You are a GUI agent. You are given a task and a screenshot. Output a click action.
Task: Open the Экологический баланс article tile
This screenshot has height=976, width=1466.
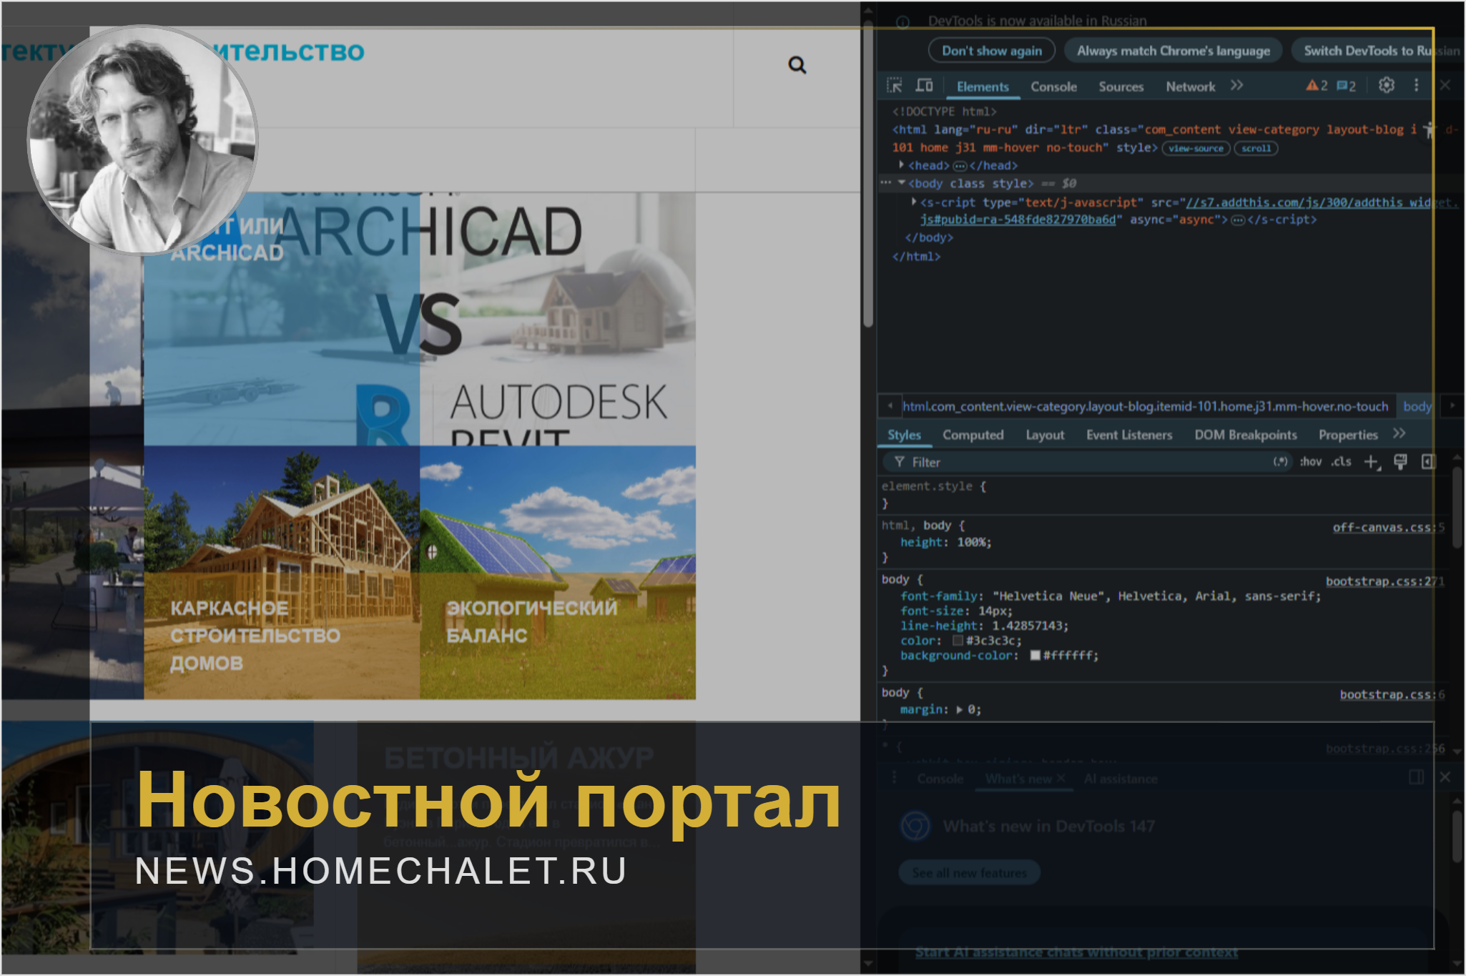[558, 573]
